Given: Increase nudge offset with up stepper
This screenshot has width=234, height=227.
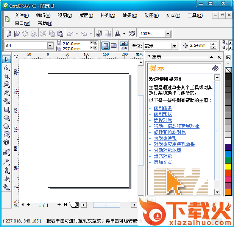Looking at the screenshot, I should pyautogui.click(x=214, y=44).
